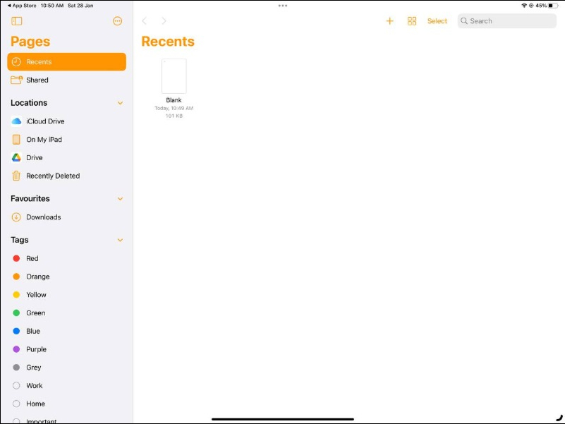Collapse the Favourites section chevron
This screenshot has width=565, height=424.
[120, 199]
